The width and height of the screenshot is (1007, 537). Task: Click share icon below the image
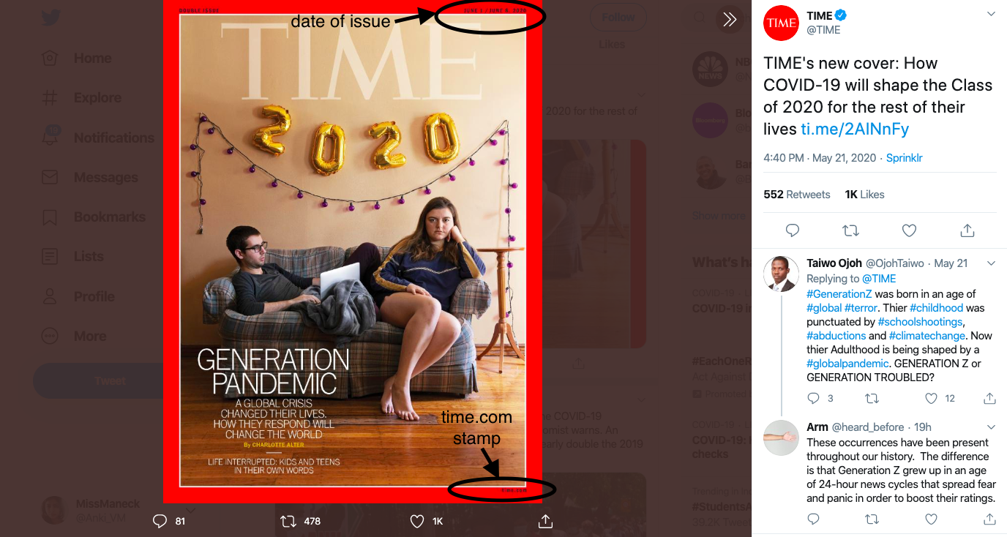pos(545,521)
